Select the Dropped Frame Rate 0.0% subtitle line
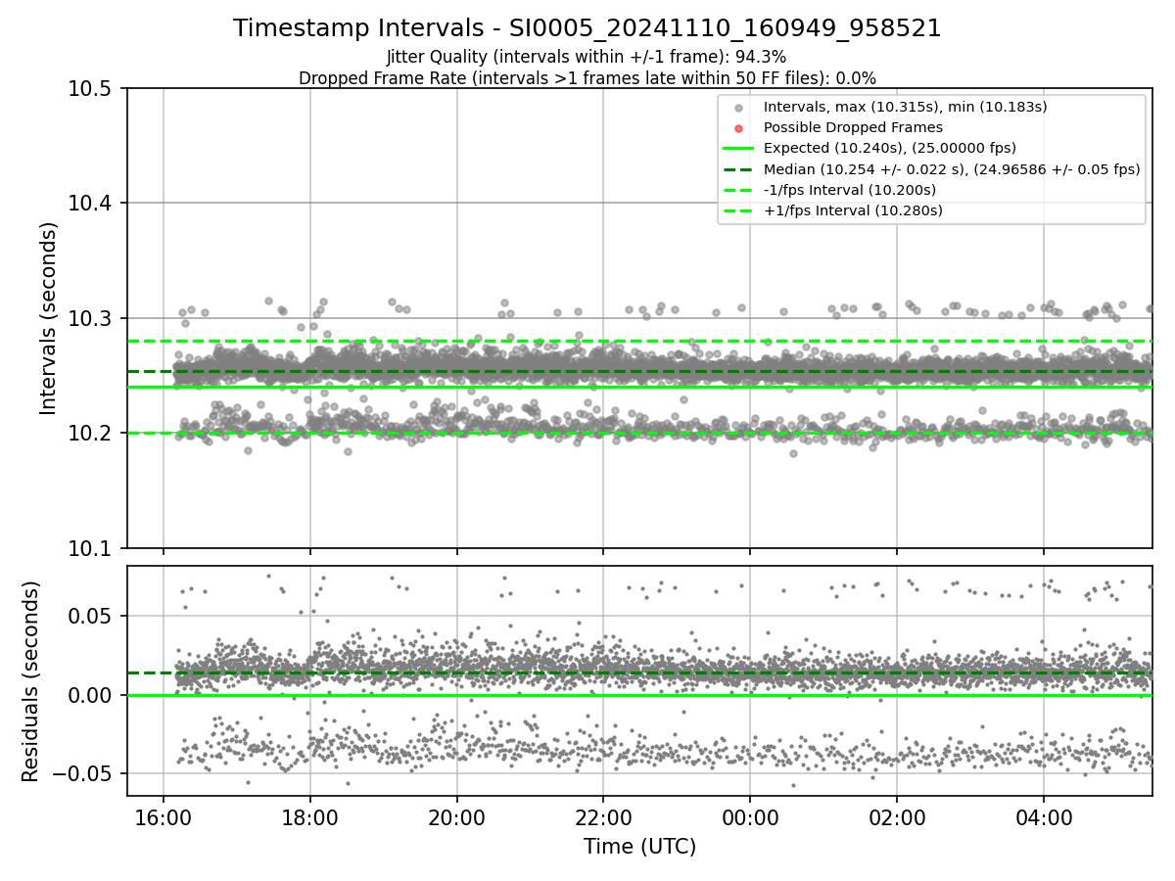The image size is (1175, 881). (587, 77)
